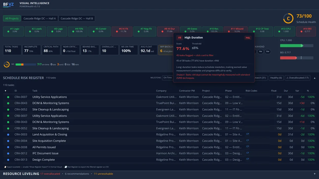Click blue status dot for CRA-0004
319x179 pixels.
(x=8, y=141)
